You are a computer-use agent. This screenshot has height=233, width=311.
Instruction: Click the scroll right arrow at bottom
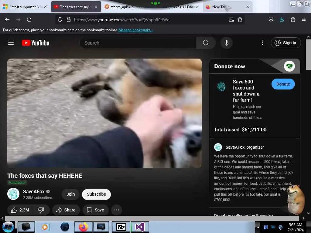click(x=303, y=218)
